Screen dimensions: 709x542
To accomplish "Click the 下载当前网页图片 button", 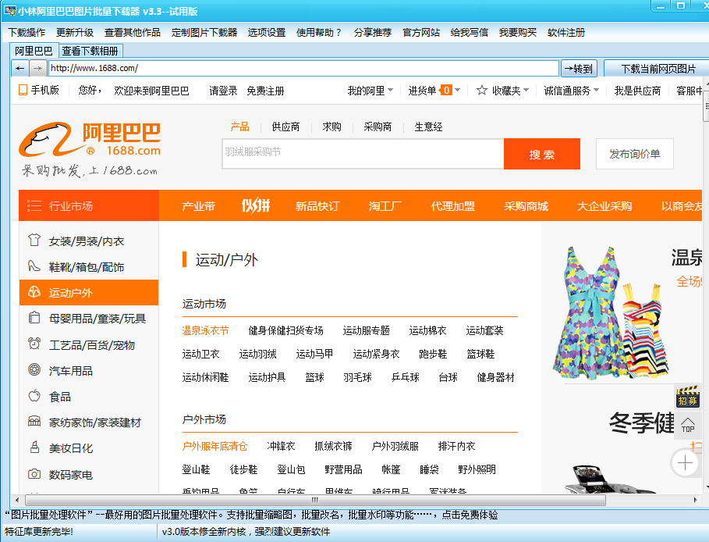I will (x=657, y=69).
